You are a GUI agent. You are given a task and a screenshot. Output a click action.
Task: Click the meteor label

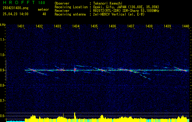43,9
